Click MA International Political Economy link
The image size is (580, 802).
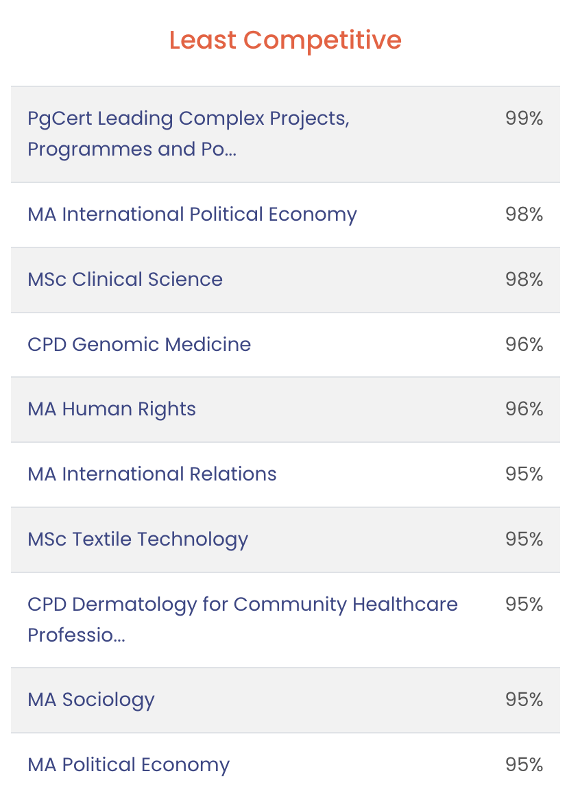point(192,215)
